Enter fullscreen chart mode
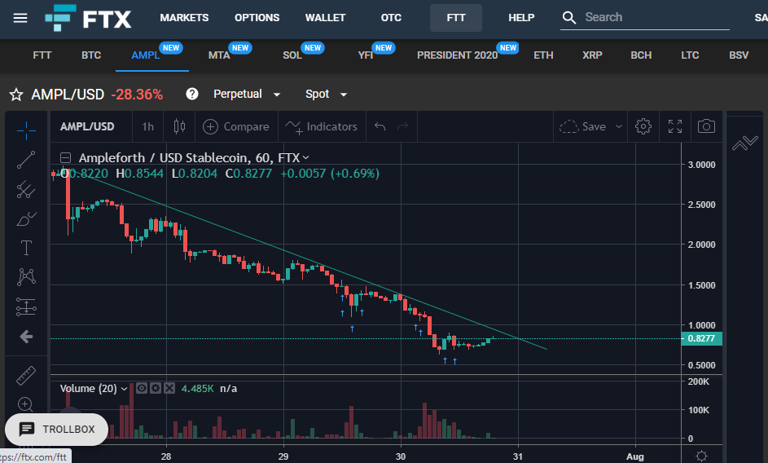The width and height of the screenshot is (768, 463). [675, 126]
